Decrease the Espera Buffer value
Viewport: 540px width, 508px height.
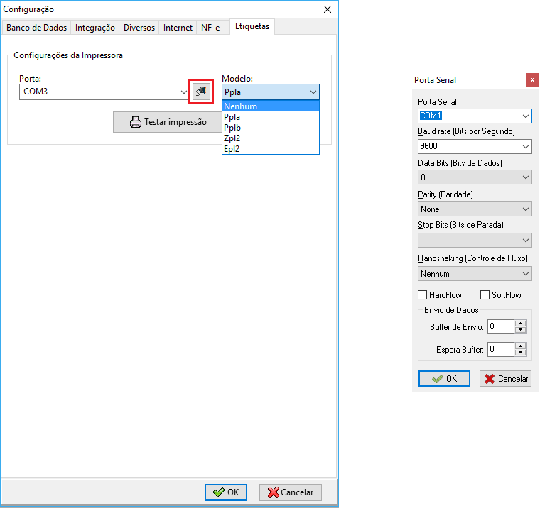521,352
